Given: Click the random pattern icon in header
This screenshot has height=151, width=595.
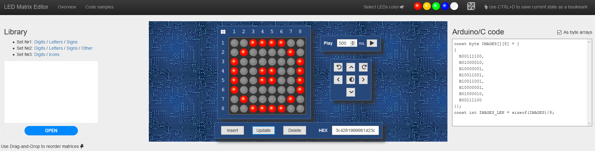Looking at the screenshot, I should click(x=471, y=6).
